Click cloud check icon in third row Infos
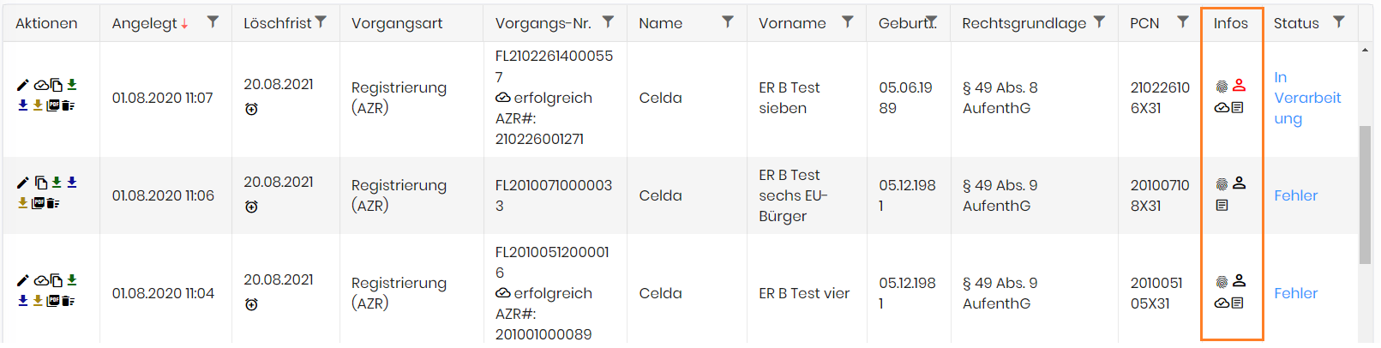Image resolution: width=1381 pixels, height=348 pixels. (1222, 303)
